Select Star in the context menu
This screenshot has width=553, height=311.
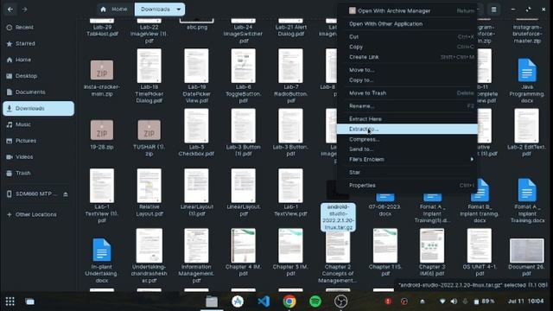click(x=407, y=173)
